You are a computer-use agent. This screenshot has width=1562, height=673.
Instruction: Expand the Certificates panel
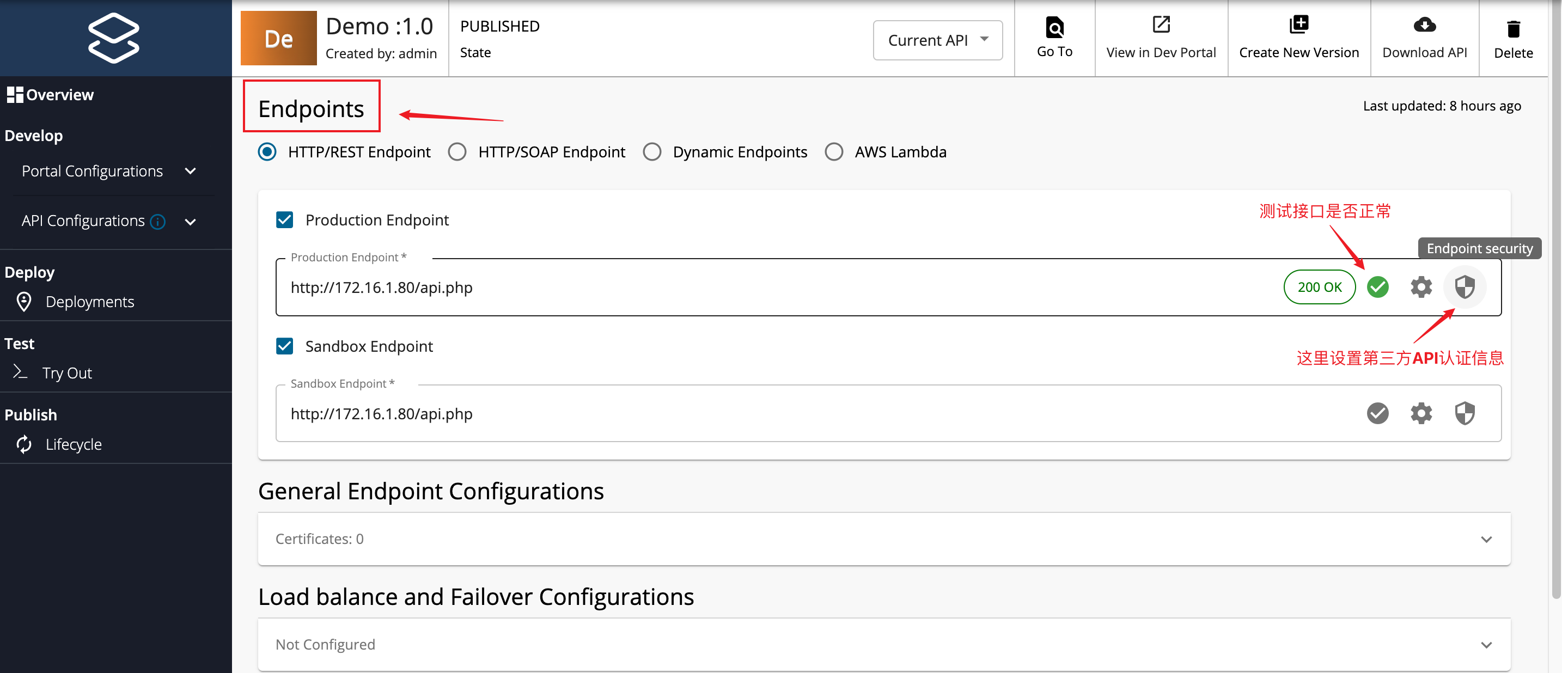[883, 539]
